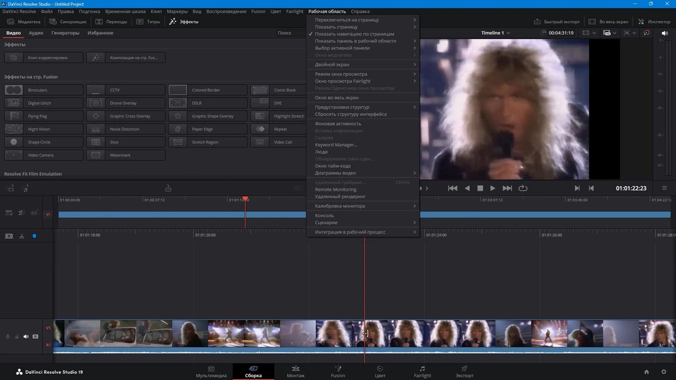Click the go to first frame button
676x380 pixels.
(452, 188)
